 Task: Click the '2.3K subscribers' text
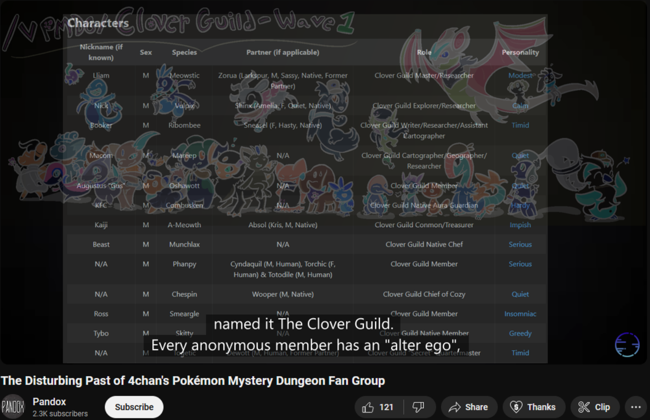click(60, 414)
